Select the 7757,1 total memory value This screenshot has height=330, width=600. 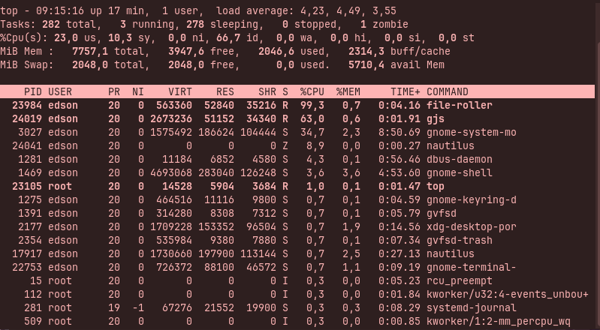(90, 51)
